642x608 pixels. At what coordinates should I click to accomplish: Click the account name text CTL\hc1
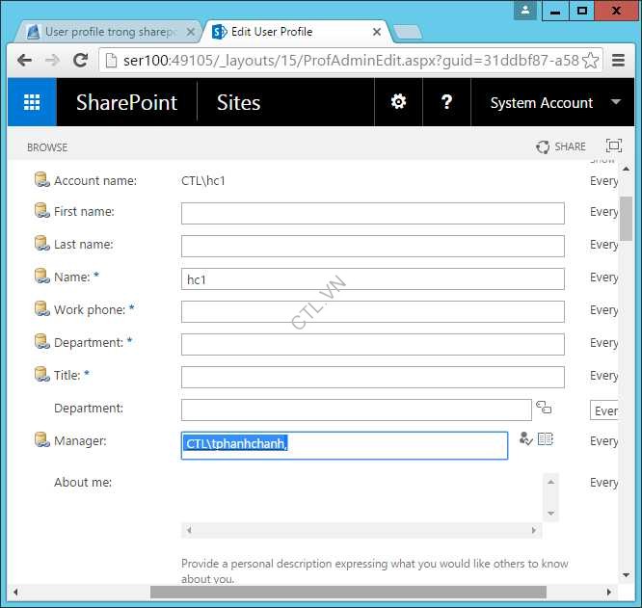pos(203,180)
